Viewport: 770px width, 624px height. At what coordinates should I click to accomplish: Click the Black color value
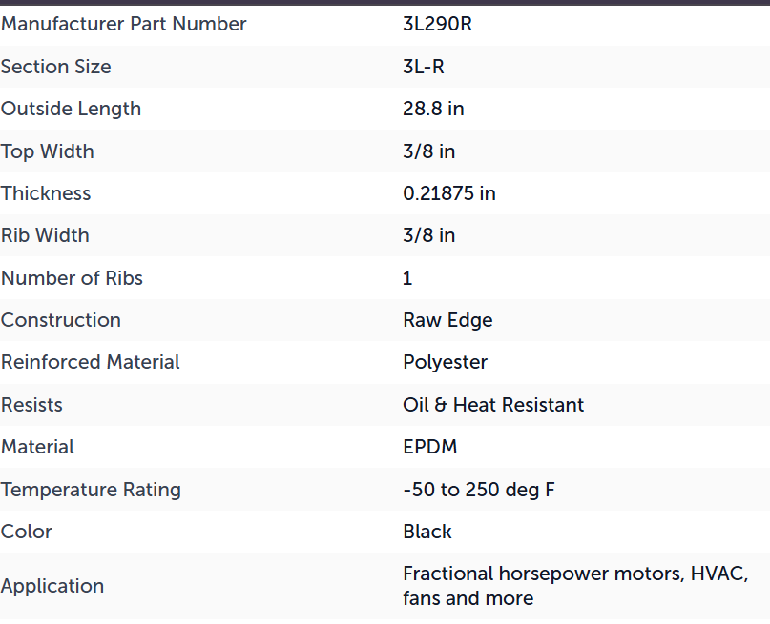[x=427, y=532]
